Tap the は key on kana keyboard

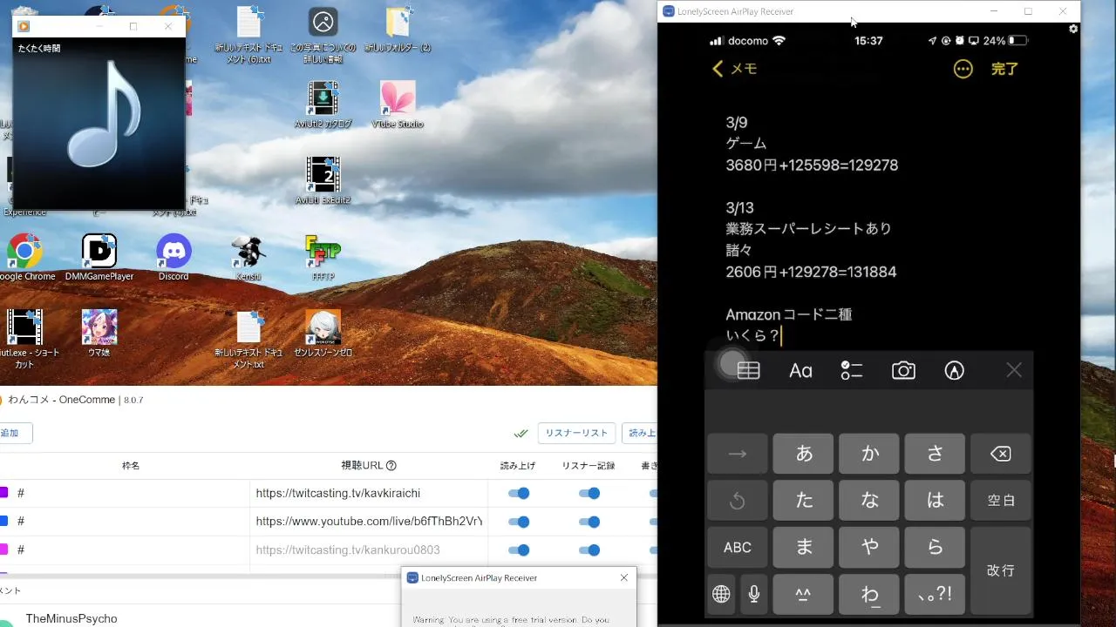pos(936,501)
